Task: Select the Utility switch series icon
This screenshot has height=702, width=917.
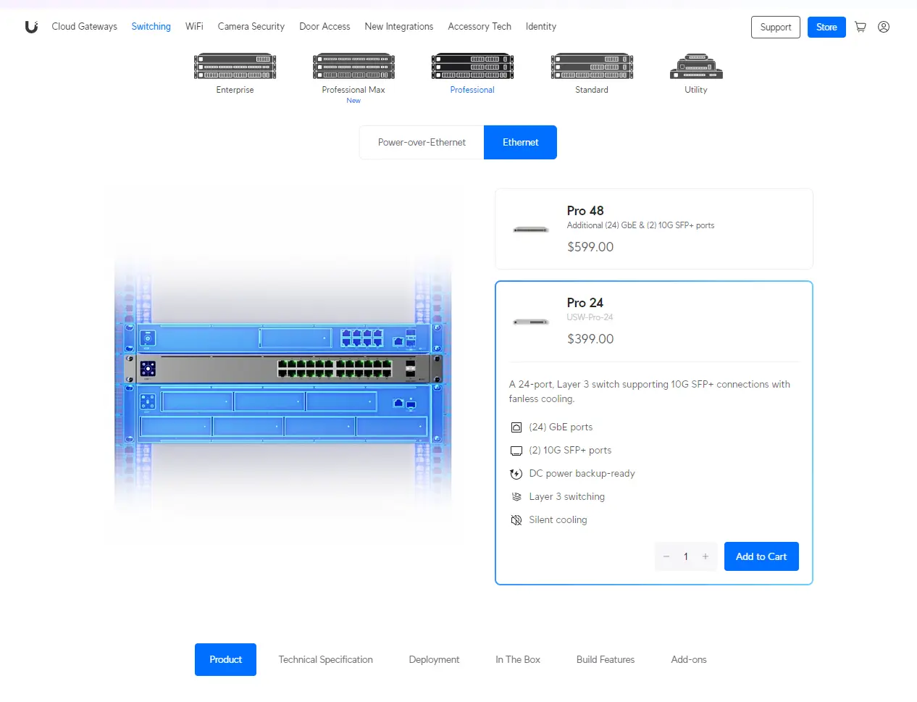Action: pos(696,66)
